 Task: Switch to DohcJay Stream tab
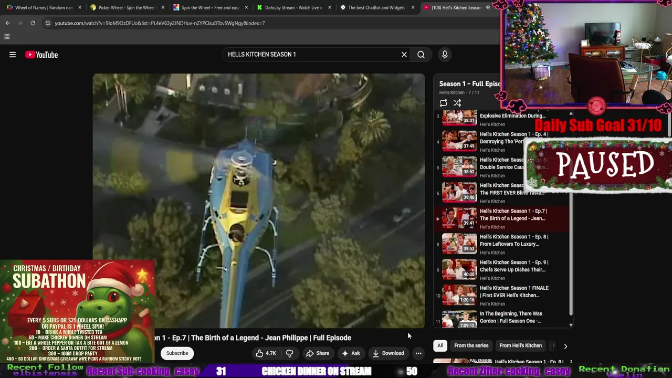click(x=293, y=7)
